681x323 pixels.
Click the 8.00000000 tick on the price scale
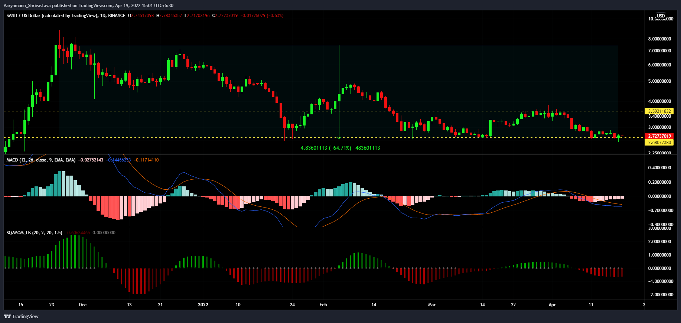point(659,39)
